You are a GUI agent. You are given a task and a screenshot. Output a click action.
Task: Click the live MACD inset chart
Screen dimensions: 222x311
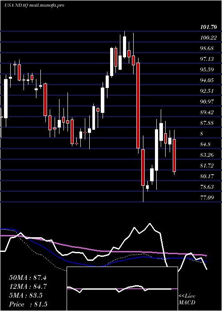[122, 289]
